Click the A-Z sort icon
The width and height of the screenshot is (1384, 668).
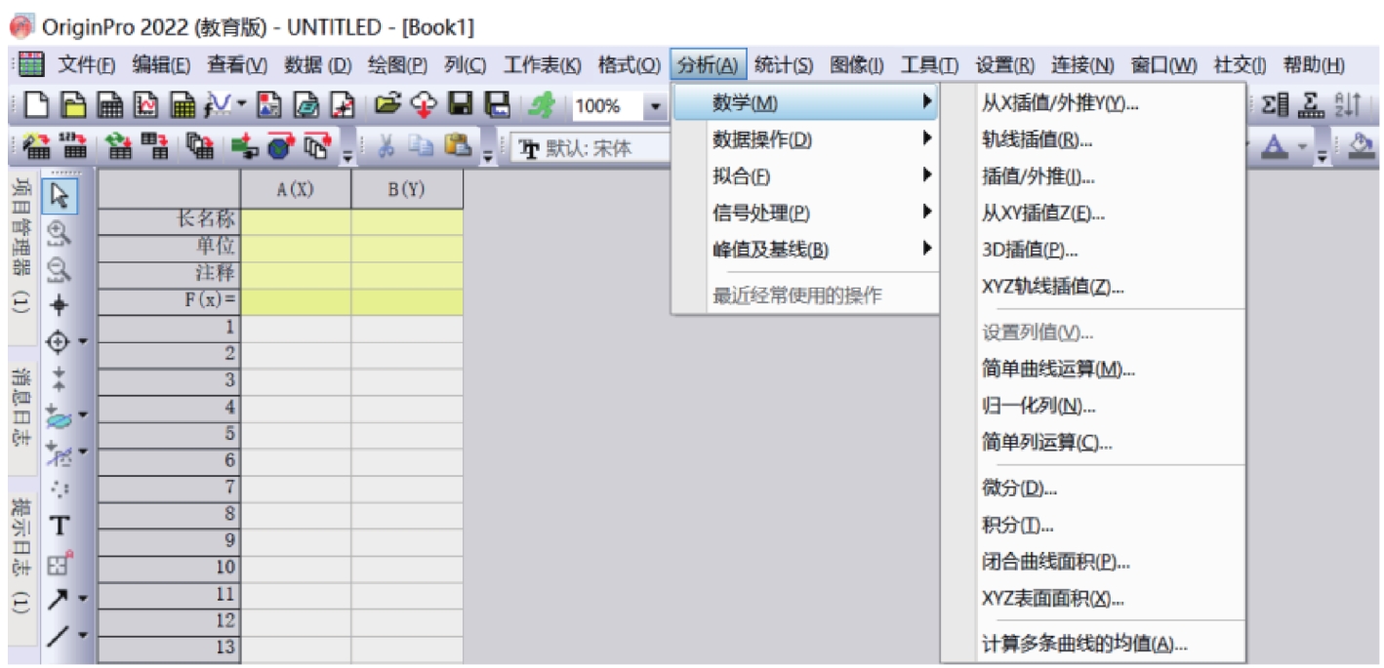[1348, 104]
